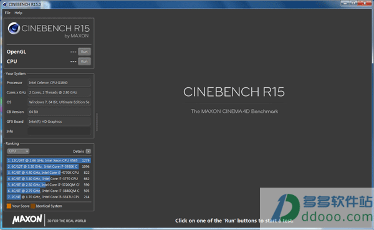The image size is (374, 230).
Task: Open the Help menu
Action: click(18, 13)
